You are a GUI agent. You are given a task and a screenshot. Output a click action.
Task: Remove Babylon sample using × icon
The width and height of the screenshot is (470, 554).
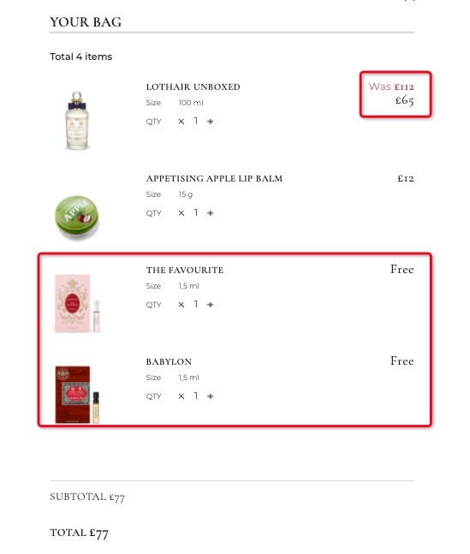(181, 396)
